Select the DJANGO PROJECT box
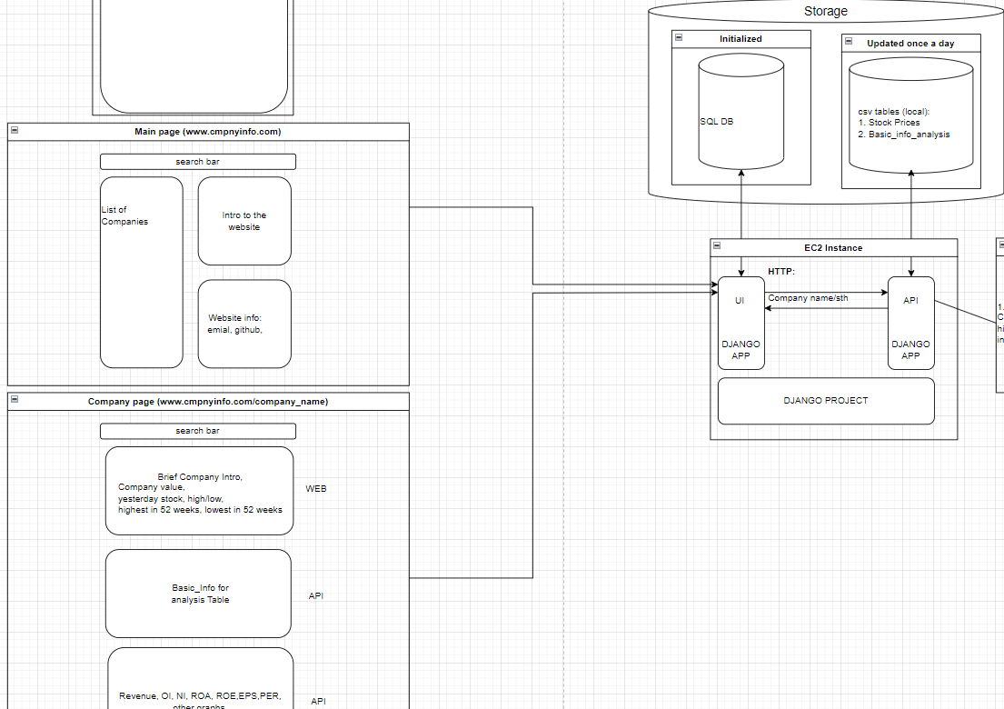This screenshot has height=709, width=1004. click(826, 401)
